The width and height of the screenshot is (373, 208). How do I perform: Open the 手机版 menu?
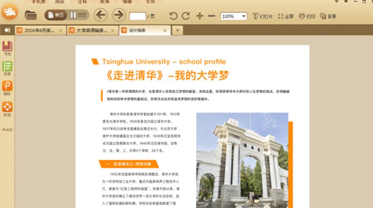tap(39, 2)
